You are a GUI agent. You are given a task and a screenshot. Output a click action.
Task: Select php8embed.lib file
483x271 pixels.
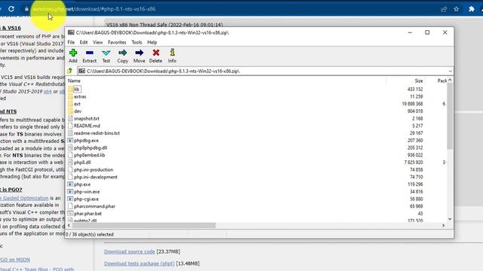(x=89, y=155)
